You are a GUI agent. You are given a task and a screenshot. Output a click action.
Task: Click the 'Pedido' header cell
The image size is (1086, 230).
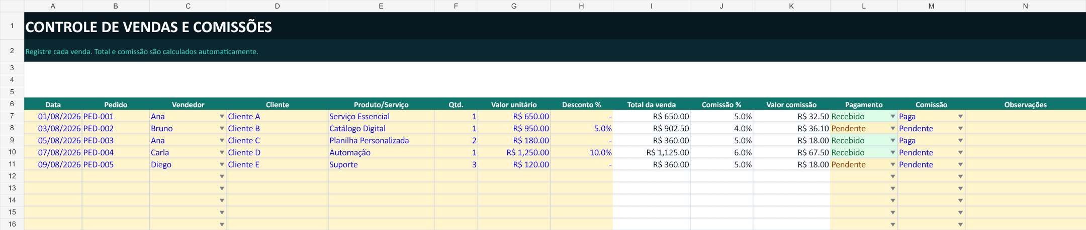[116, 104]
